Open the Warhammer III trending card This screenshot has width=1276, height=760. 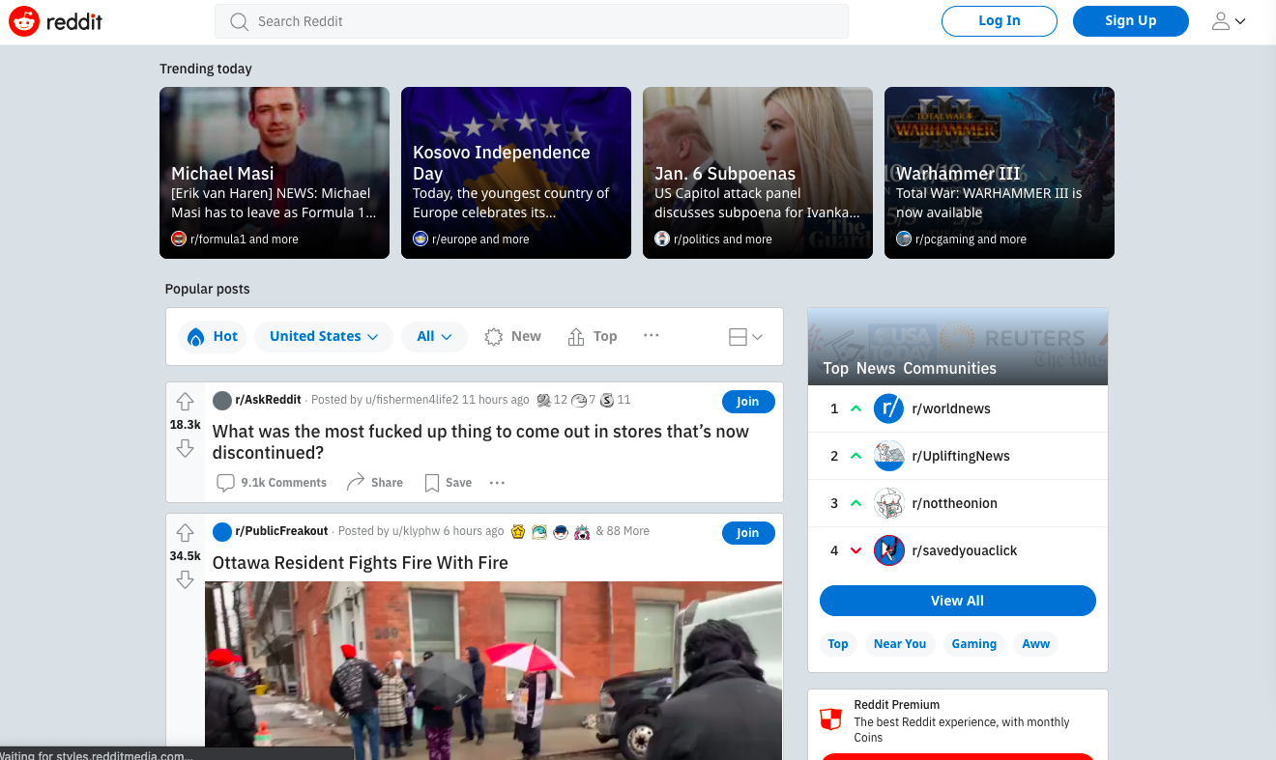click(x=999, y=173)
